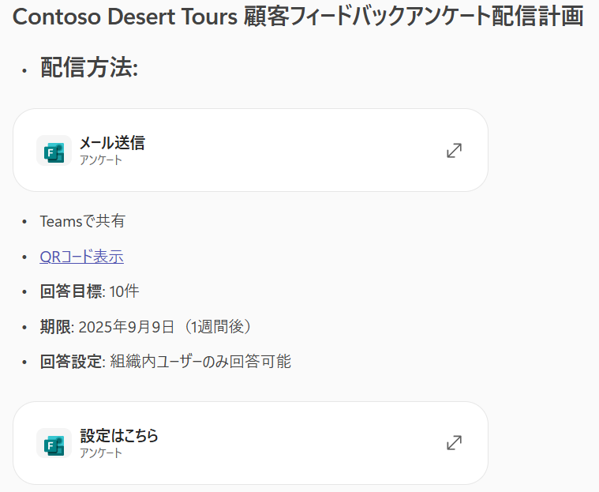Click the Forms icon in メール送信 card
Viewport: 599px width, 492px height.
[x=54, y=151]
